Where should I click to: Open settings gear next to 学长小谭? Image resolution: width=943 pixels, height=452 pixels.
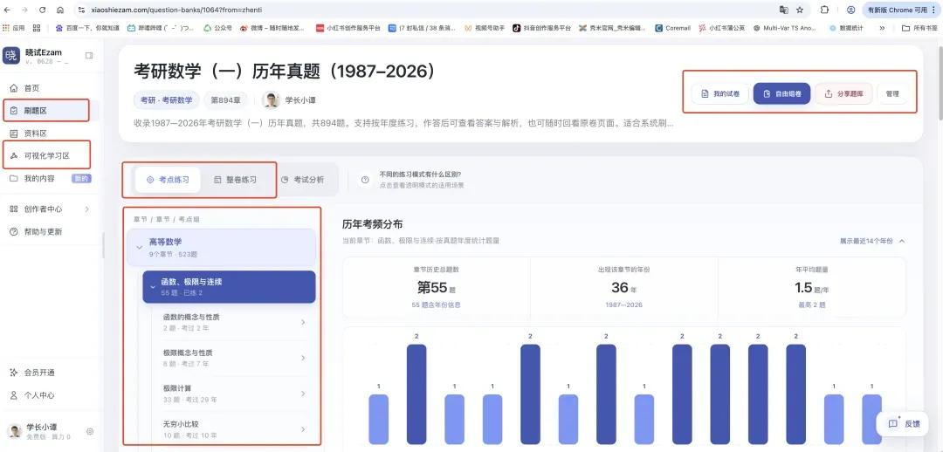(x=90, y=431)
